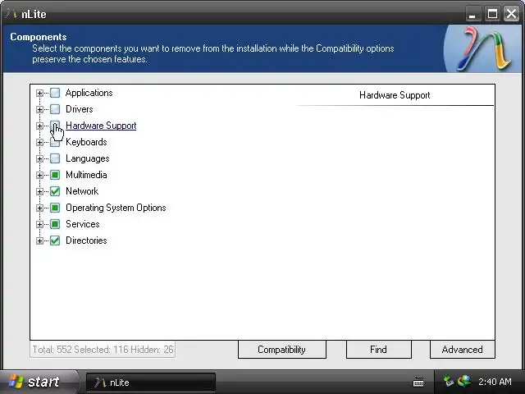The width and height of the screenshot is (525, 394).
Task: Select the Services label
Action: pyautogui.click(x=83, y=224)
